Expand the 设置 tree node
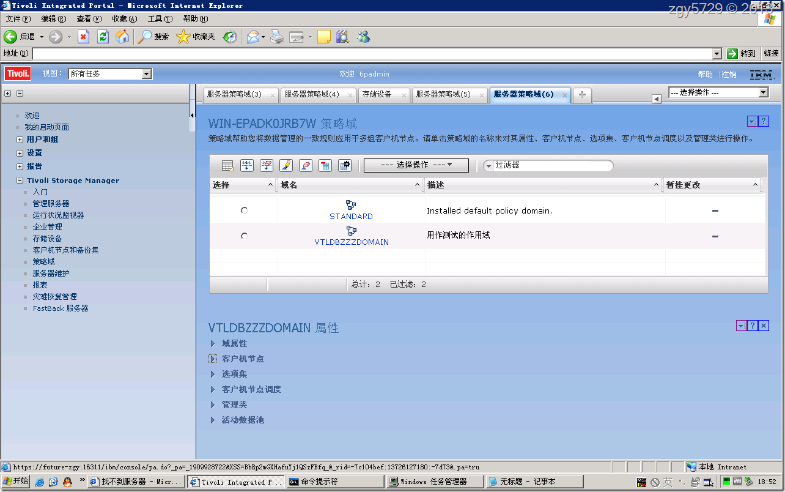 tap(20, 153)
